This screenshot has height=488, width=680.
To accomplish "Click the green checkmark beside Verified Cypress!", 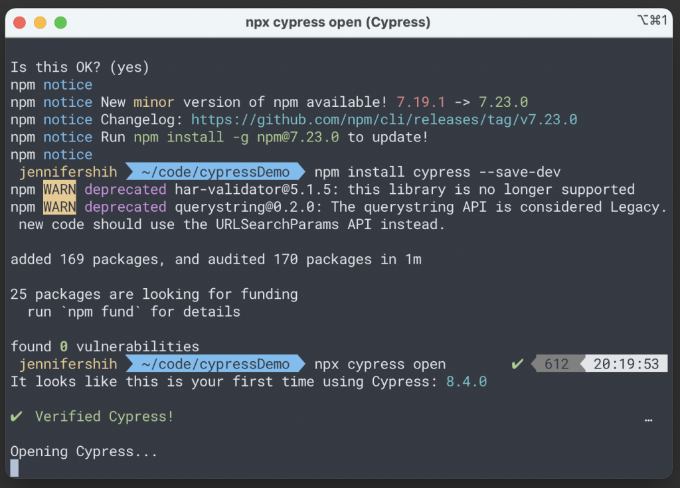I will pos(17,416).
